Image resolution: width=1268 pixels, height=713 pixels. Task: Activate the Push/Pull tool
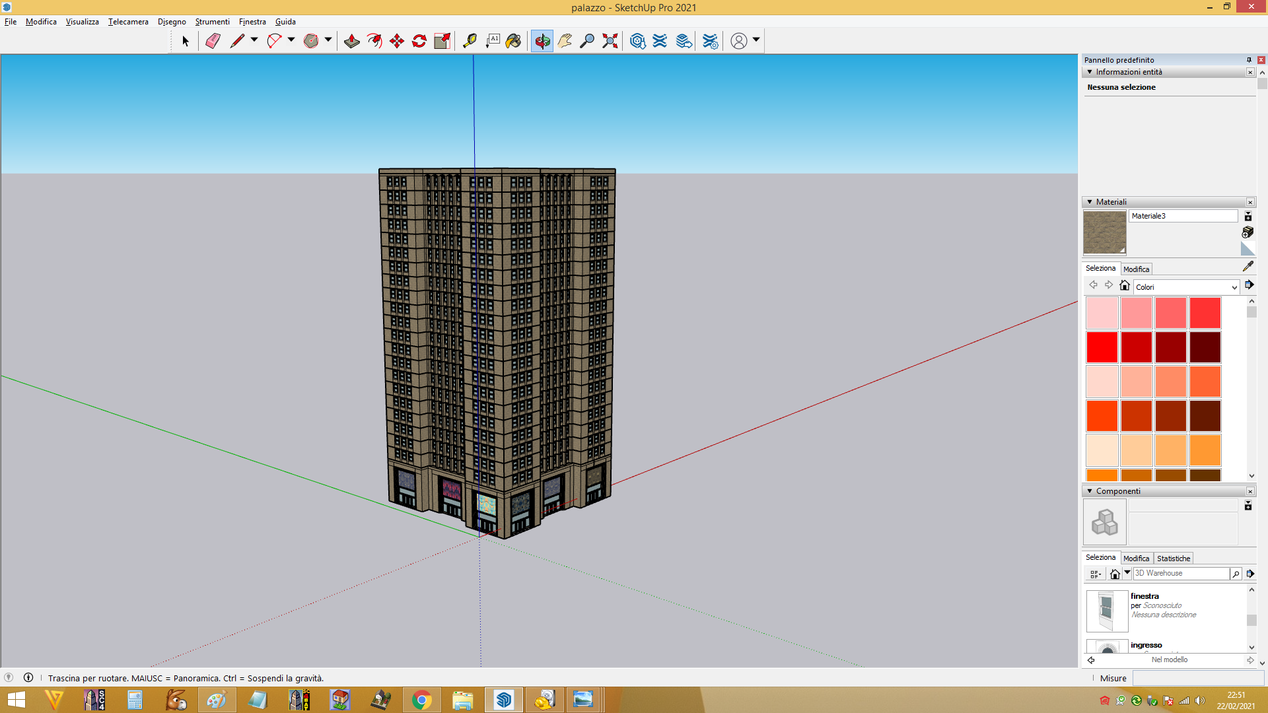pos(351,41)
